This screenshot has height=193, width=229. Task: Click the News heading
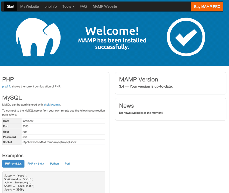click(127, 106)
